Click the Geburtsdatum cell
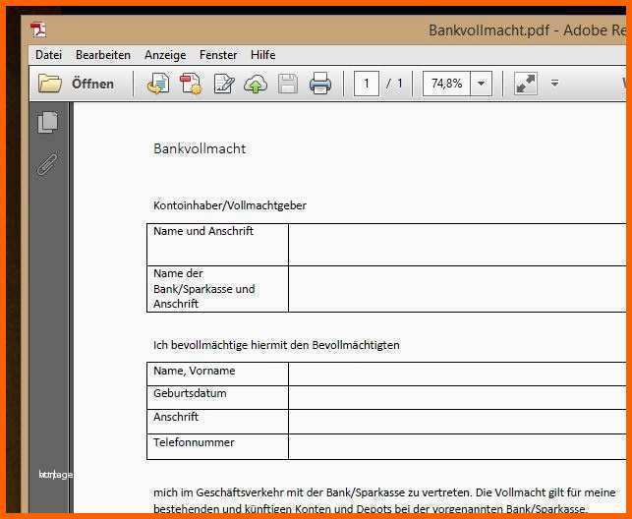Viewport: 632px width, 519px height. pos(217,398)
